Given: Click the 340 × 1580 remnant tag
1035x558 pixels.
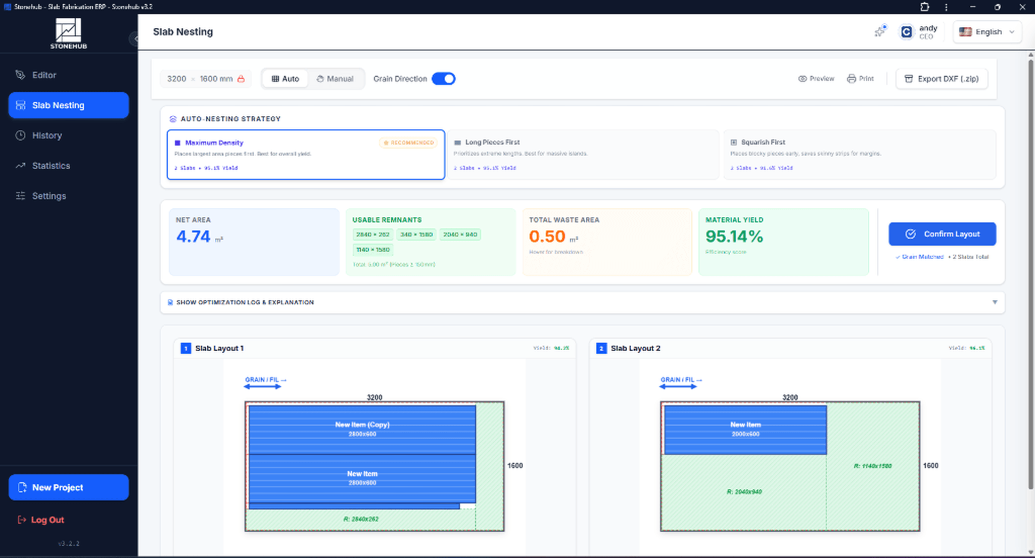Looking at the screenshot, I should click(x=416, y=235).
